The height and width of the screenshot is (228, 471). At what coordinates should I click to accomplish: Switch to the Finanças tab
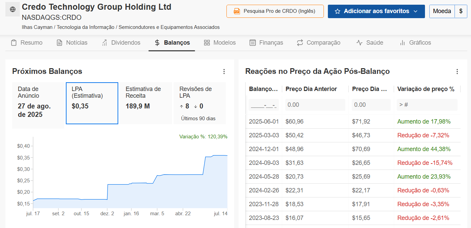pyautogui.click(x=266, y=43)
